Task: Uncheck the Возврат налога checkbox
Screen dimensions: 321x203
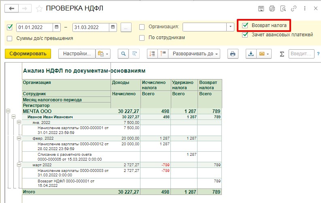Action: pyautogui.click(x=245, y=25)
